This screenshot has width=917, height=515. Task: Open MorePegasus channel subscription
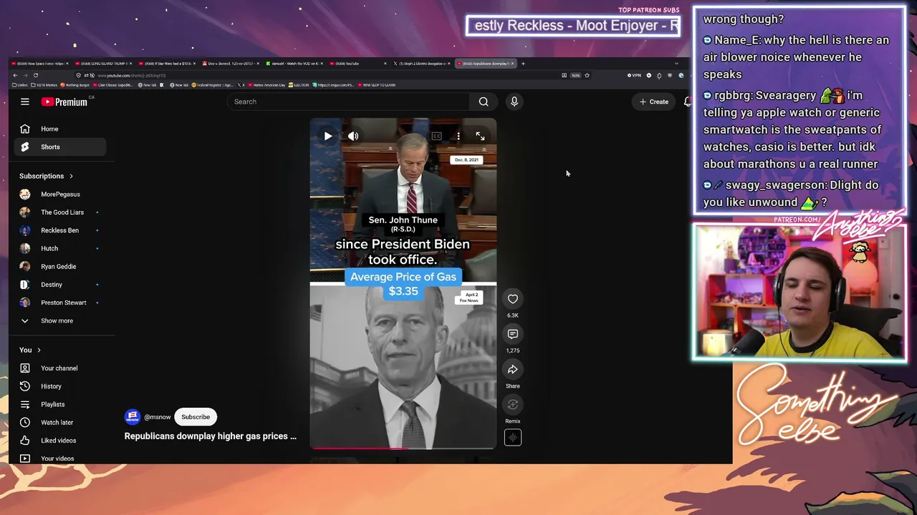[x=60, y=195]
